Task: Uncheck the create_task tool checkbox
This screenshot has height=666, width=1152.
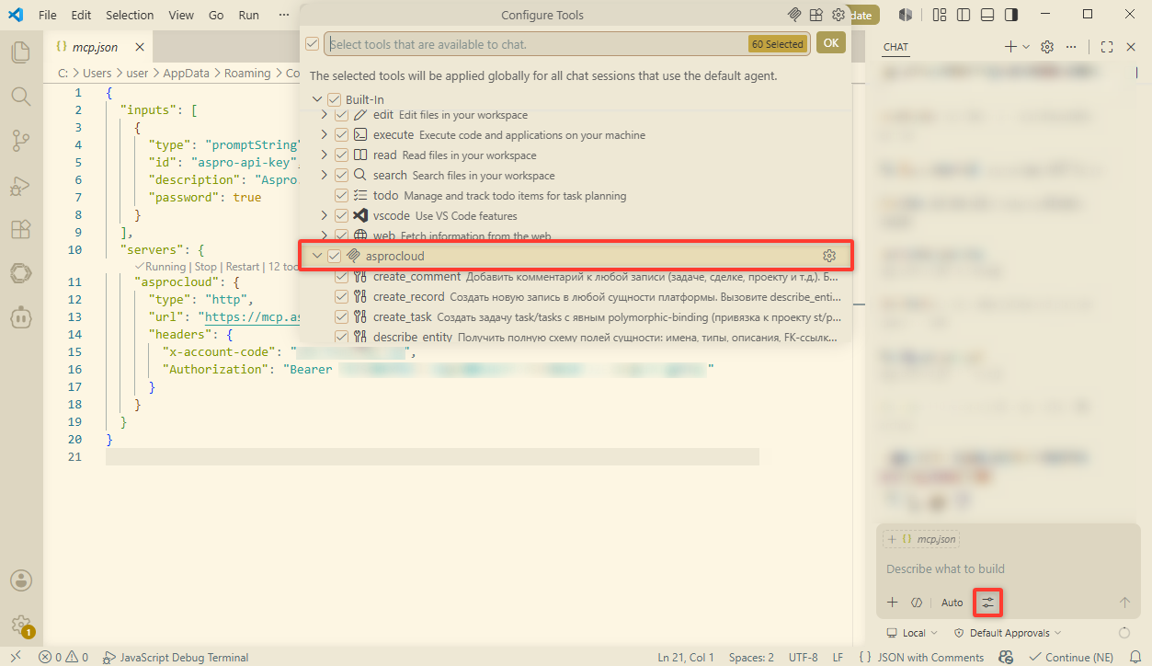Action: click(342, 316)
